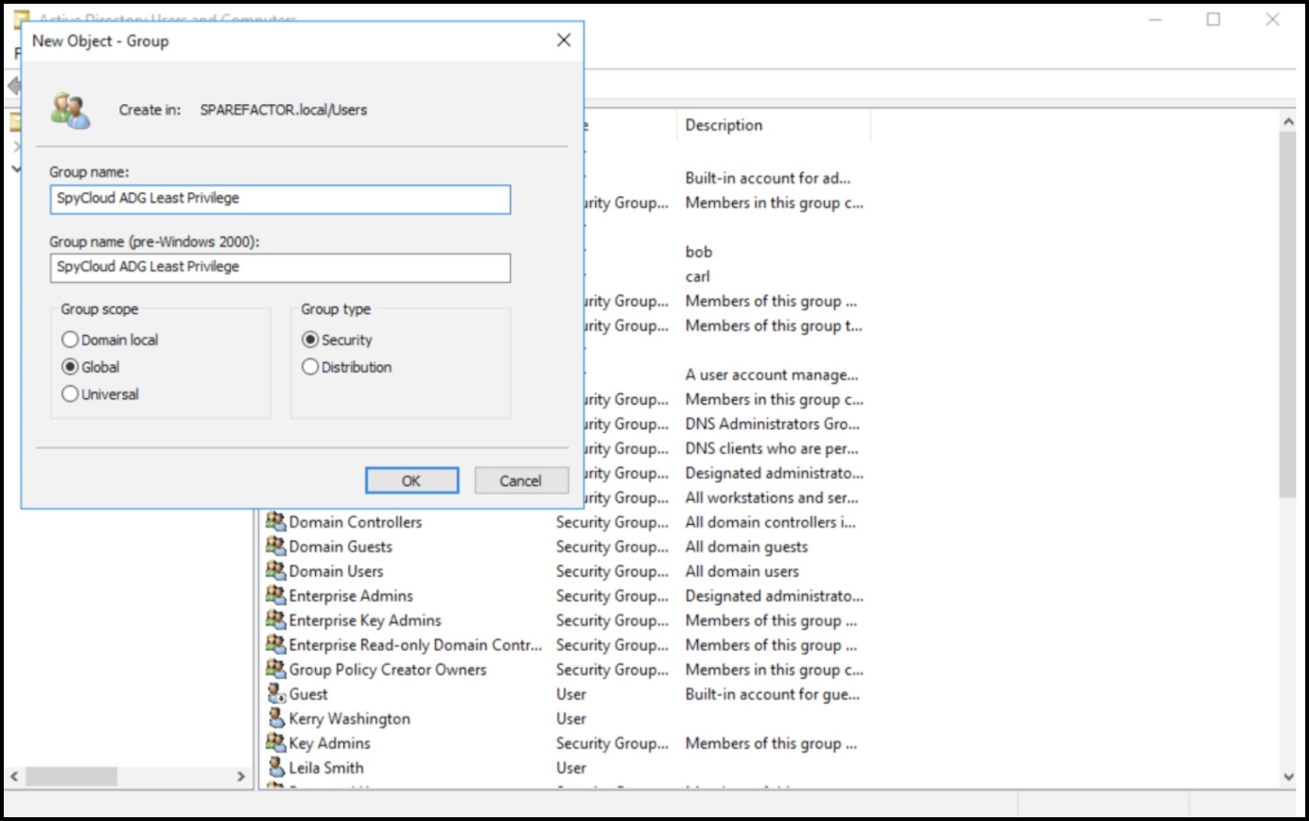Select the Domain Controllers row name

[x=355, y=522]
